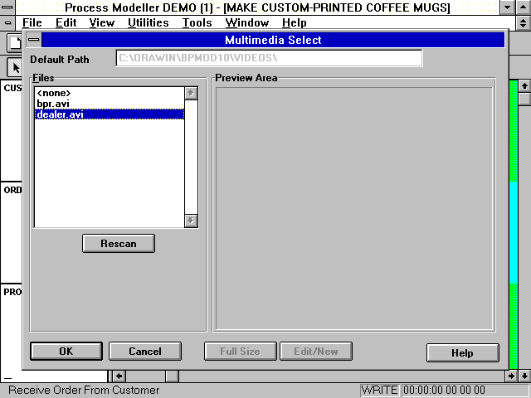This screenshot has height=398, width=531.
Task: Open the Process Modeller application control menu
Action: coord(7,7)
